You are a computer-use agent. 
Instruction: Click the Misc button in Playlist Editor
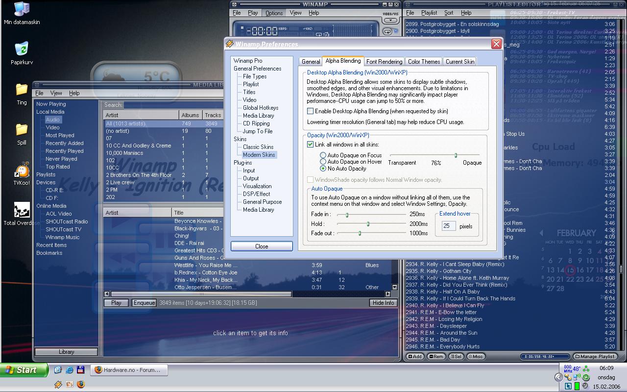tap(476, 356)
